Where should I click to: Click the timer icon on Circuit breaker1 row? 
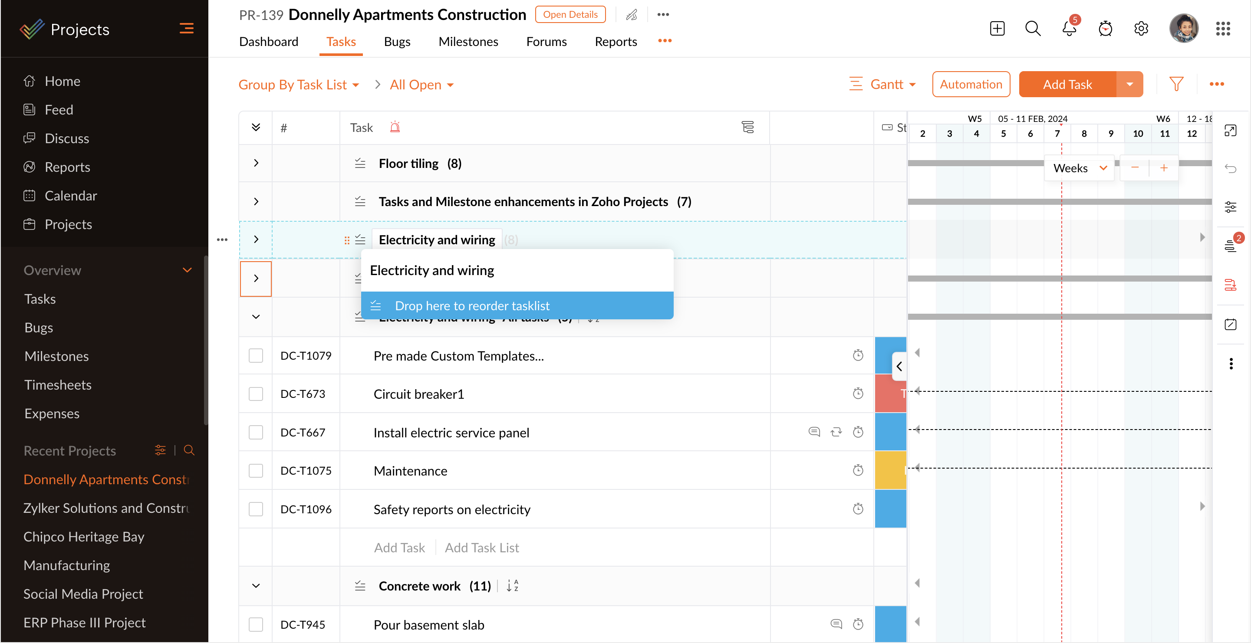pyautogui.click(x=858, y=394)
